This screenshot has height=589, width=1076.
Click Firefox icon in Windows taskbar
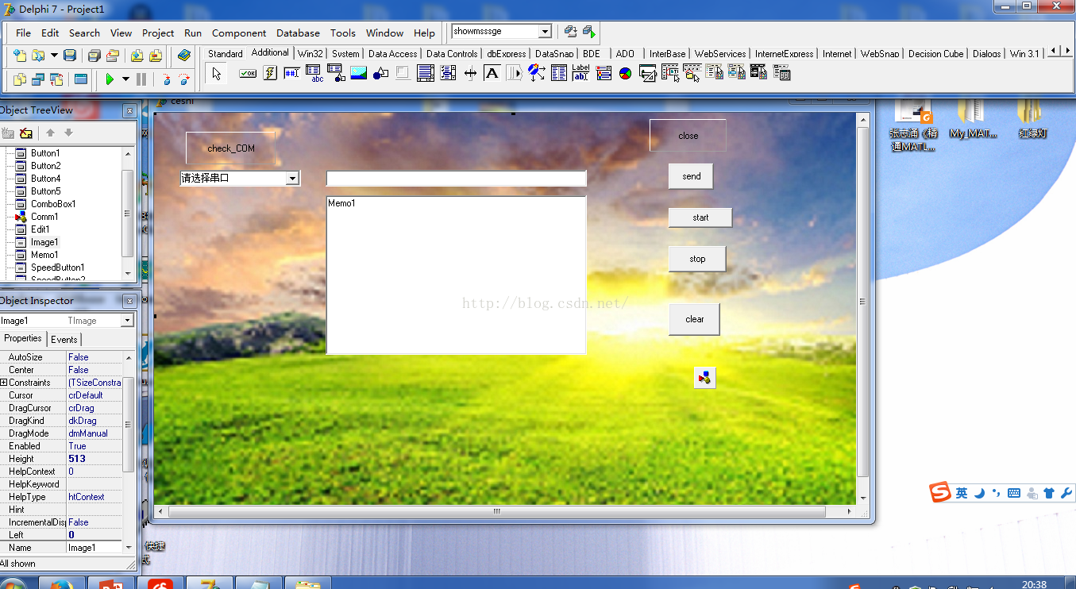[61, 584]
